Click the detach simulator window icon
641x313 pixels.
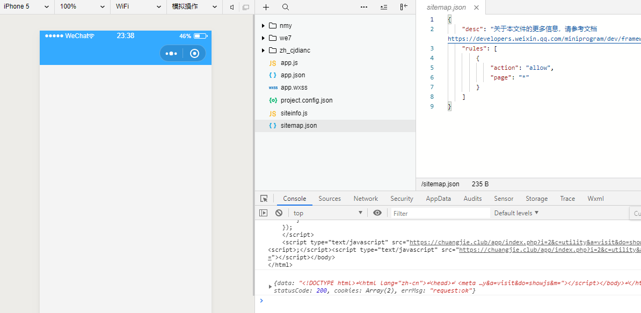click(246, 8)
